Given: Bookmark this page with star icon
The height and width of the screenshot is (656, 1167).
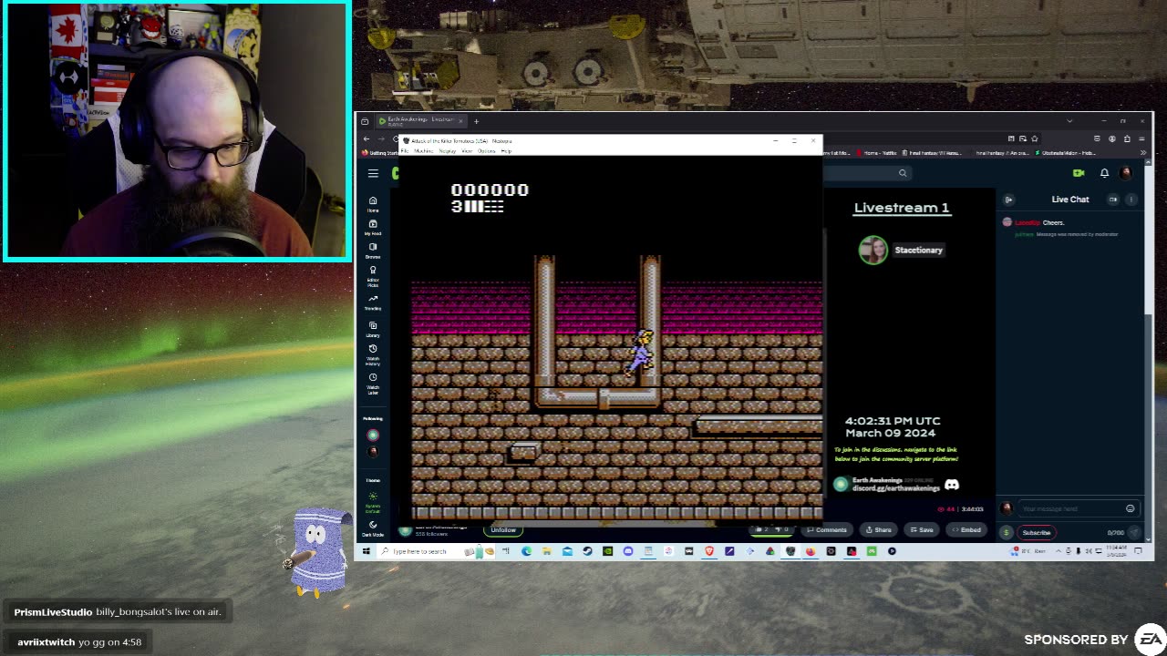Looking at the screenshot, I should 1034,138.
